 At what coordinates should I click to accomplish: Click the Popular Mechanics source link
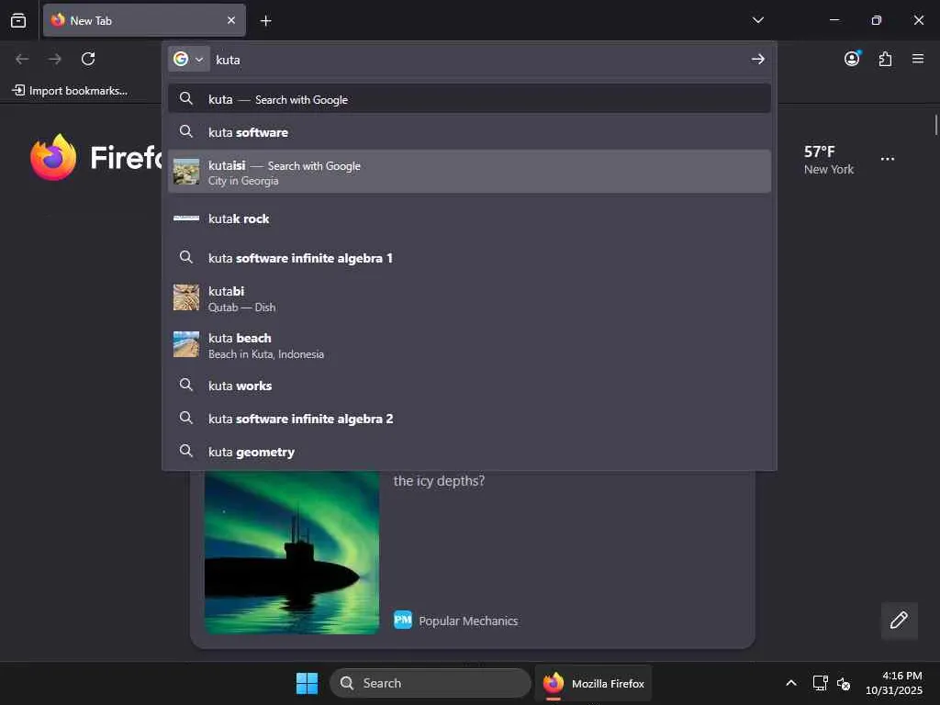pos(468,621)
